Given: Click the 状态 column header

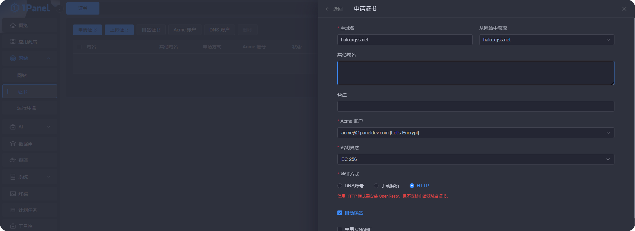Looking at the screenshot, I should pyautogui.click(x=297, y=47).
